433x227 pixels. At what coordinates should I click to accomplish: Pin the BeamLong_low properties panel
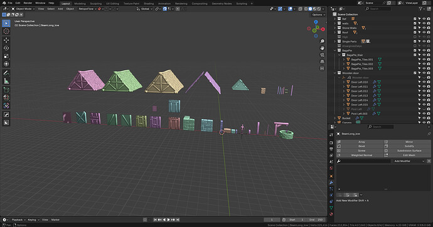tap(429, 134)
